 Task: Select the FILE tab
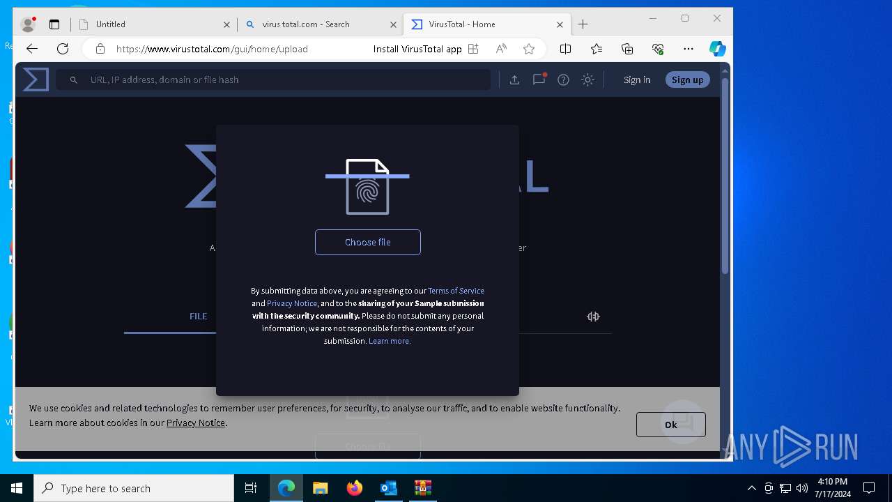(198, 316)
